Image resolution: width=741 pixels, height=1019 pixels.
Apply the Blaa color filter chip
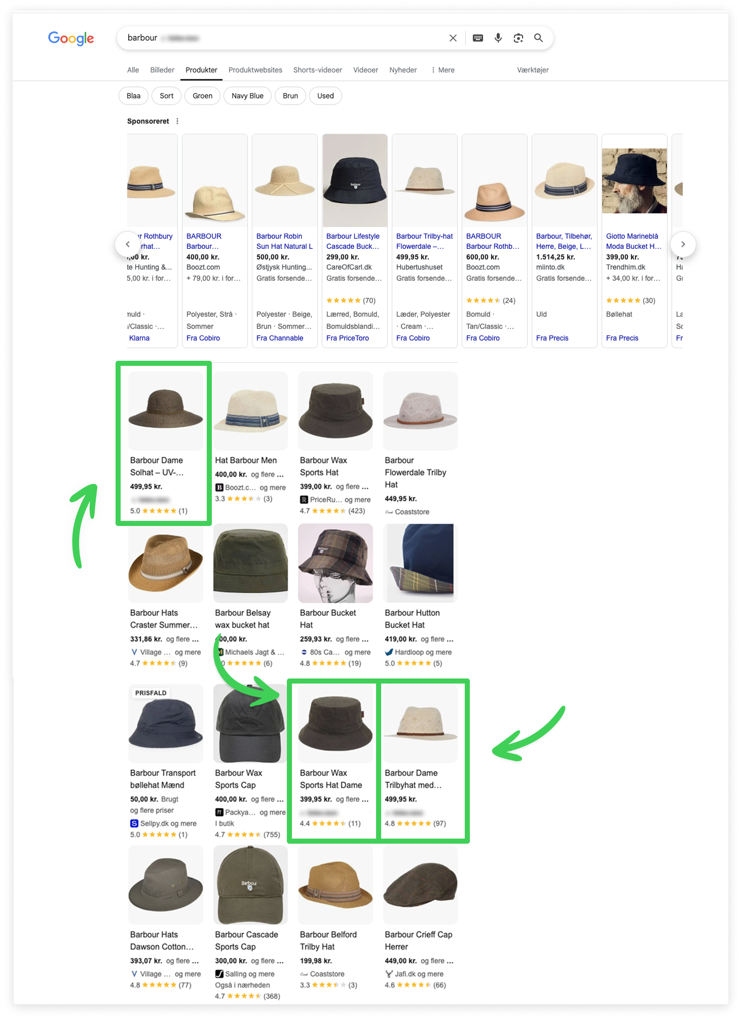point(134,96)
